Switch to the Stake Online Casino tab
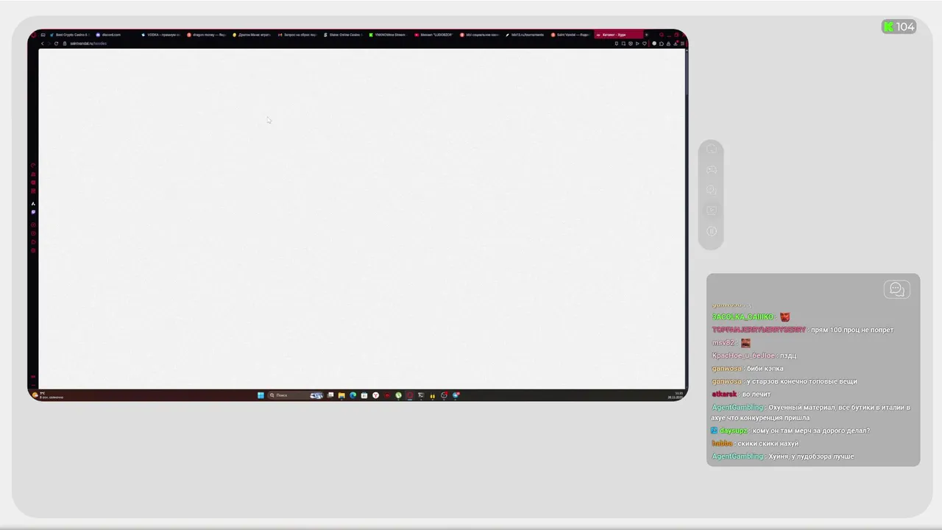This screenshot has height=530, width=942. (x=344, y=35)
